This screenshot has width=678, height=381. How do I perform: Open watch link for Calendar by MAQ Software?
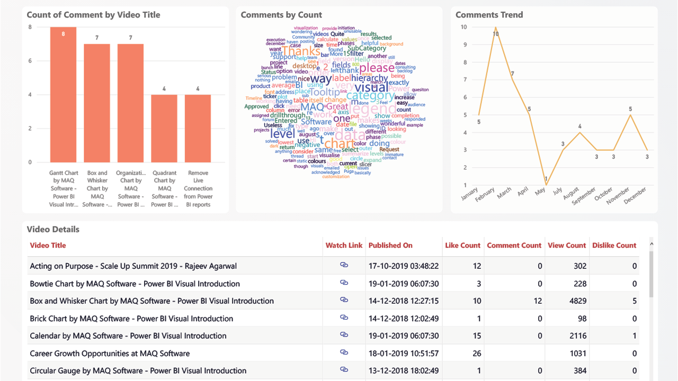click(344, 335)
